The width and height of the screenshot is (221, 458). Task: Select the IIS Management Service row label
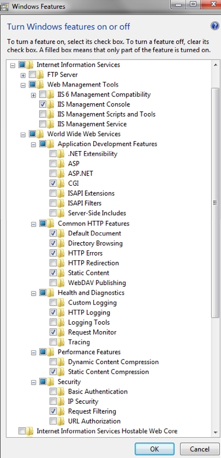coord(92,124)
